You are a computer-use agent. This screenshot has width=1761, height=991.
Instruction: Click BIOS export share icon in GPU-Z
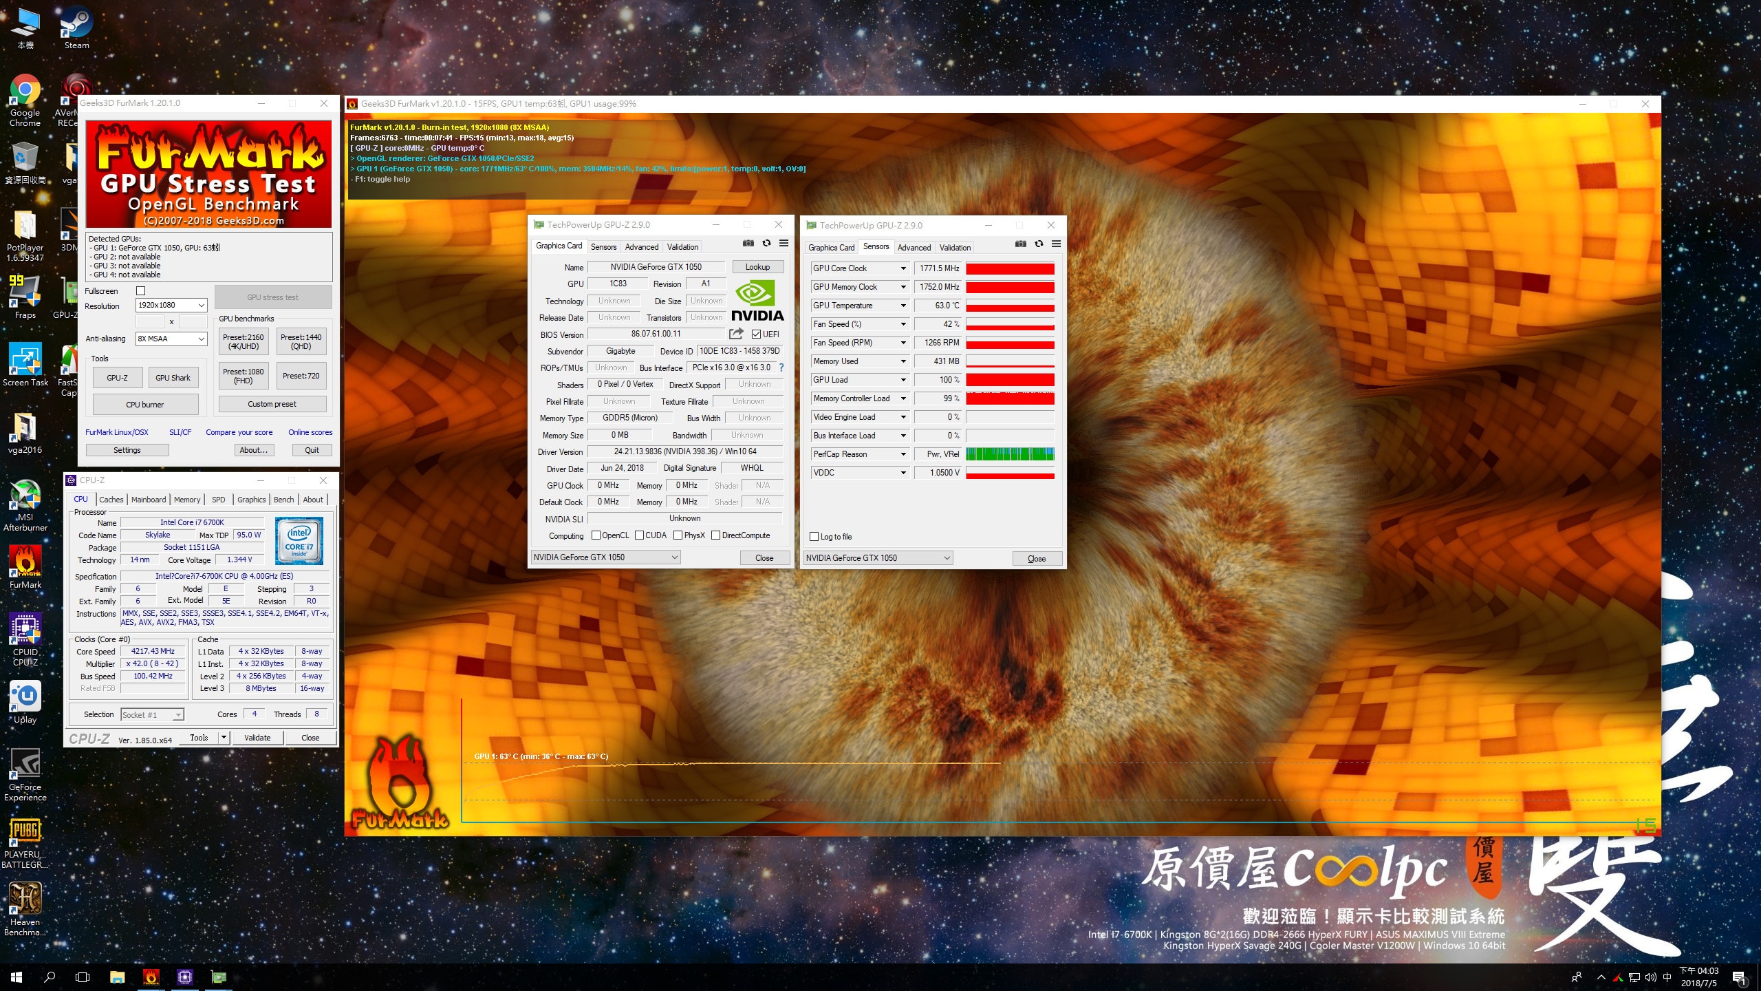click(x=736, y=334)
